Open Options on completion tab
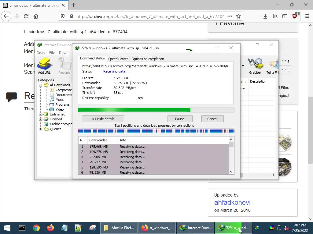The height and width of the screenshot is (234, 313). click(148, 59)
